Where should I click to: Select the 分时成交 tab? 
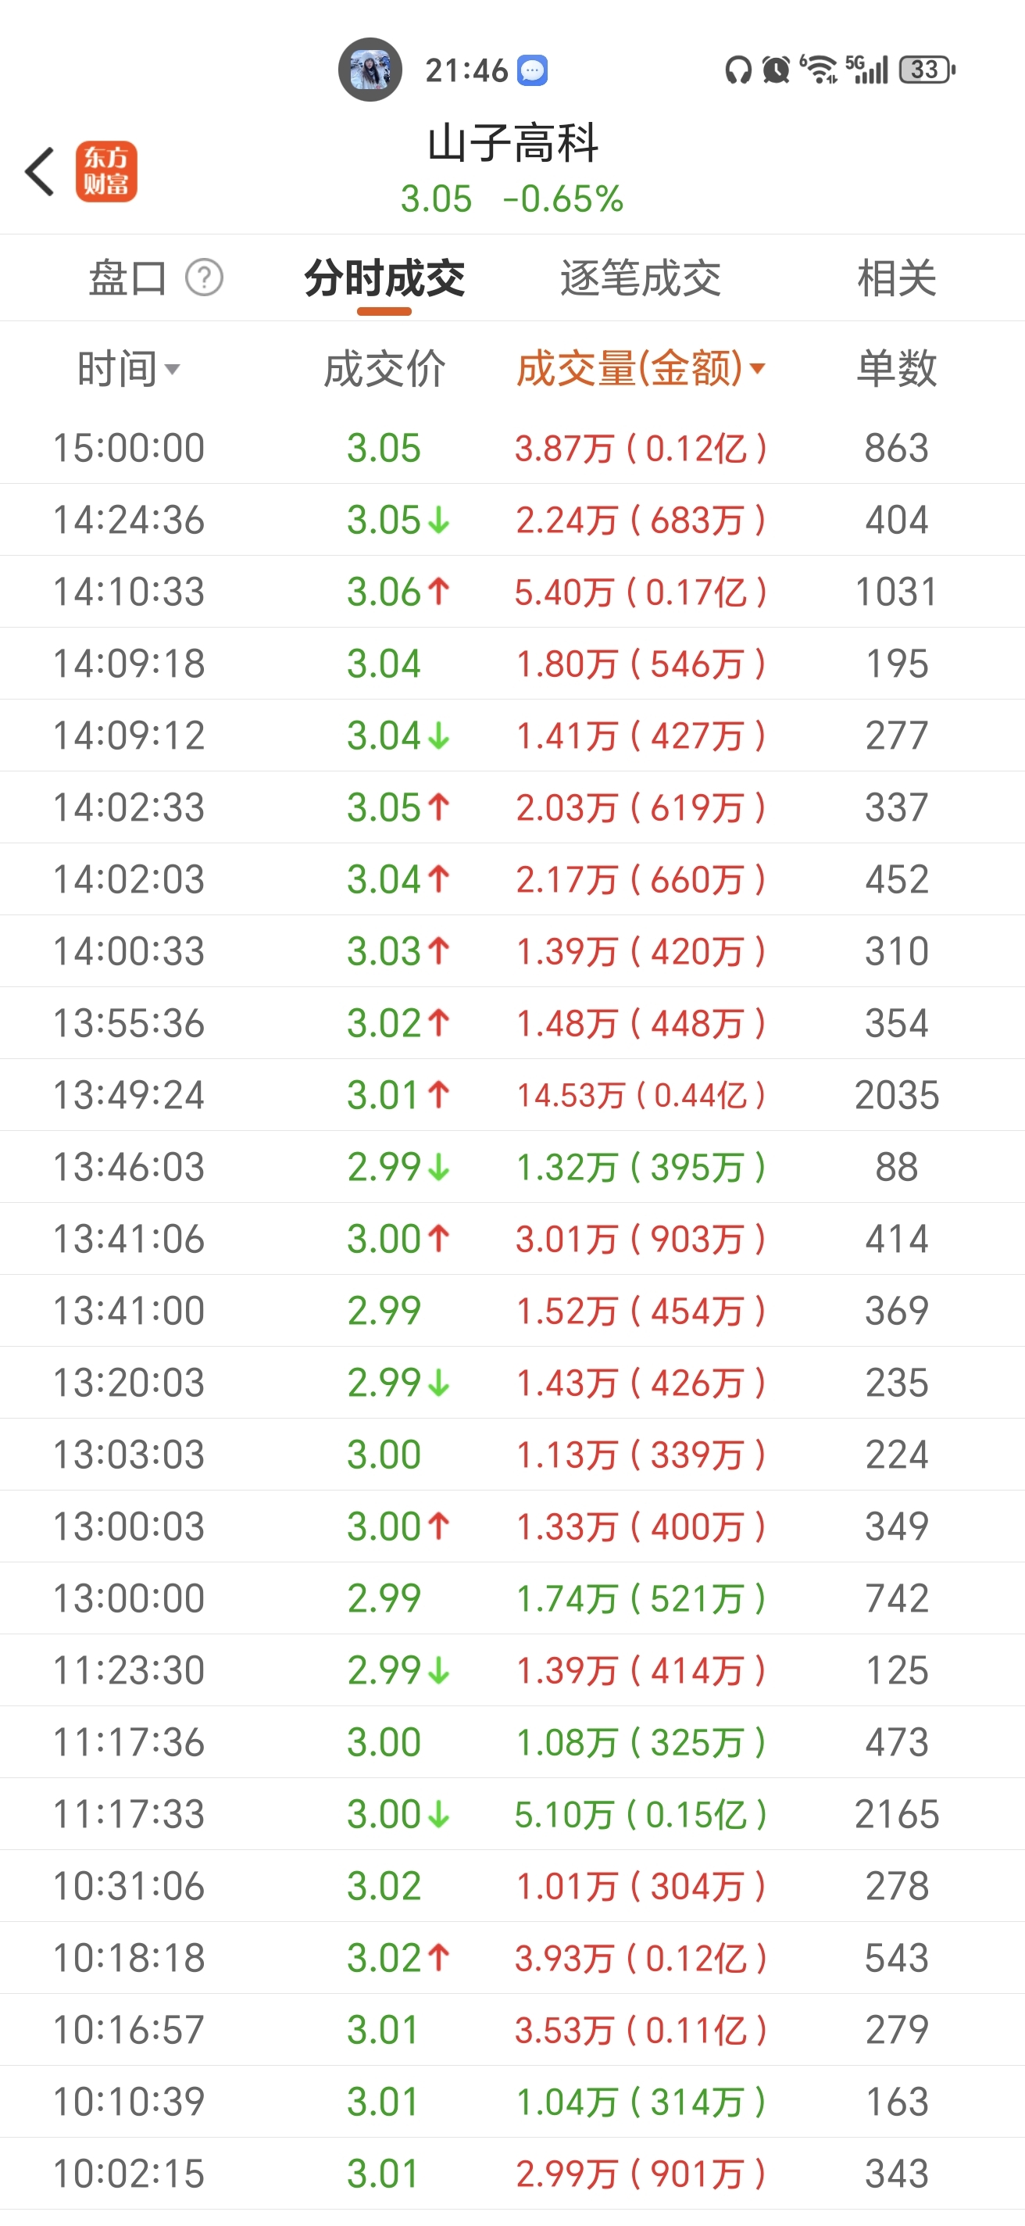tap(384, 278)
